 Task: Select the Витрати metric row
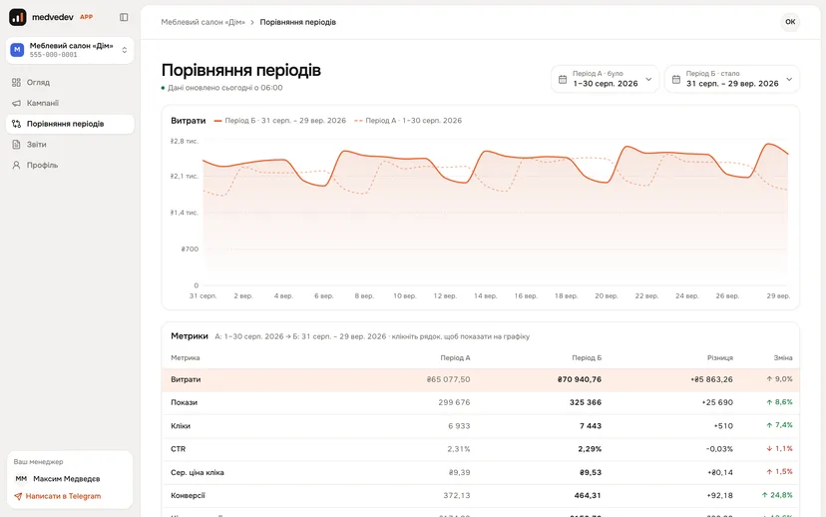[481, 379]
